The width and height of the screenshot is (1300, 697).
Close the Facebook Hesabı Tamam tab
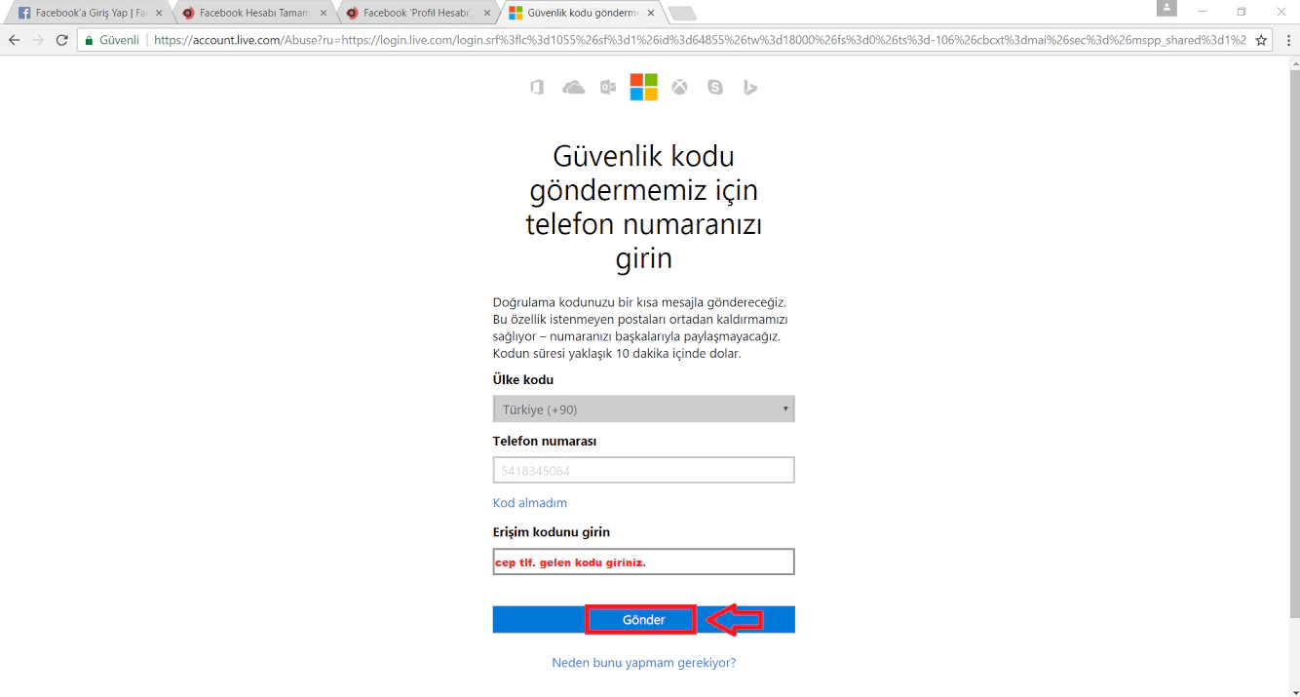[323, 14]
